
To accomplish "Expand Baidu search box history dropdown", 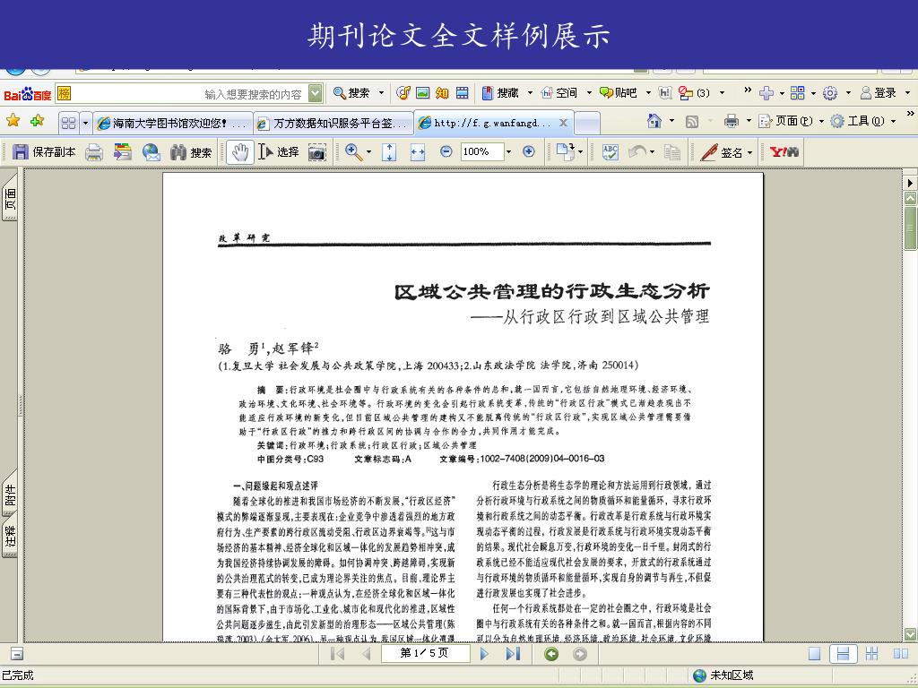I will coord(315,93).
